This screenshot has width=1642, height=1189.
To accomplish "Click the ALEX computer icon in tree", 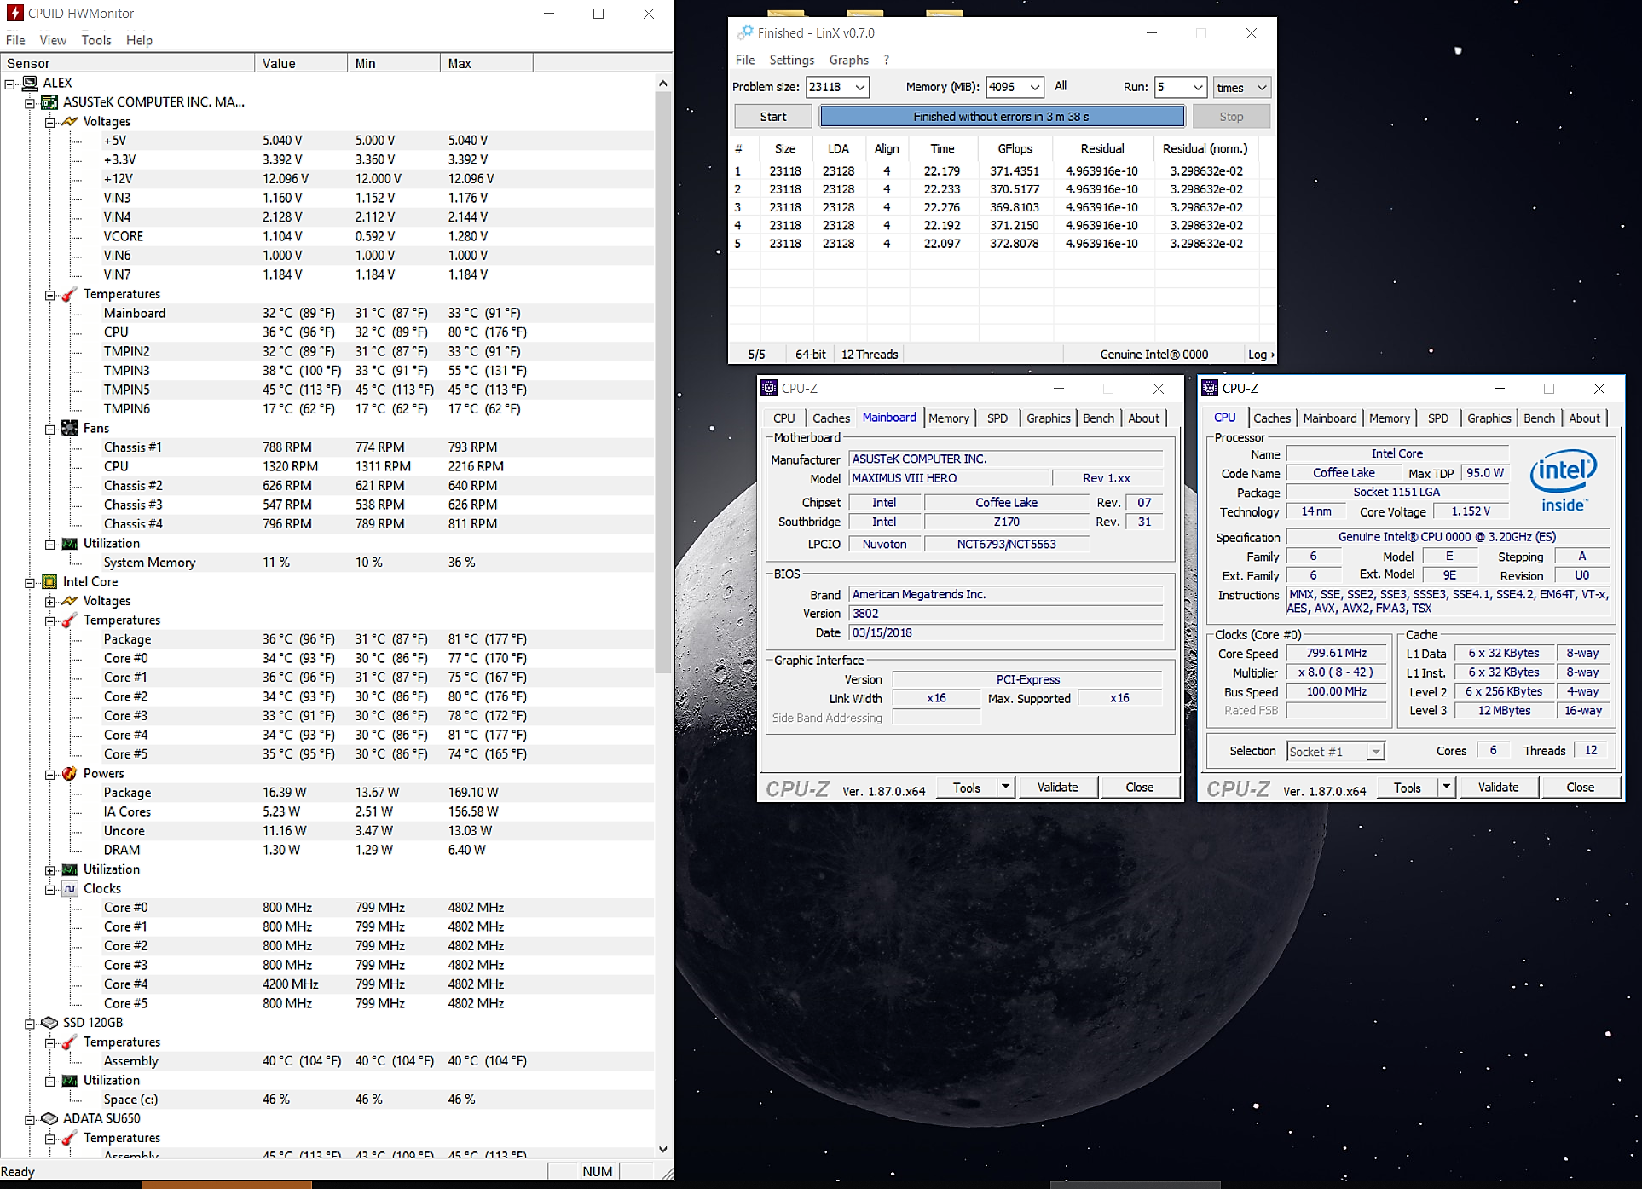I will point(30,83).
